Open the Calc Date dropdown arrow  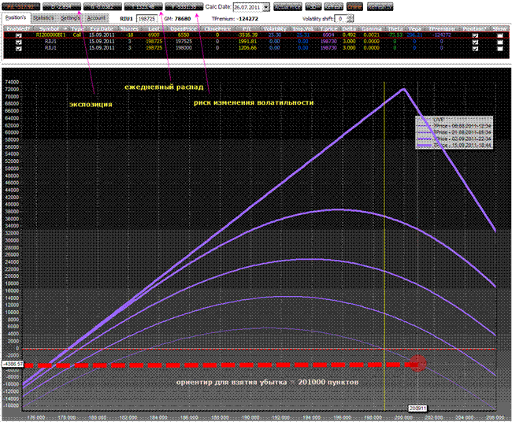point(266,7)
